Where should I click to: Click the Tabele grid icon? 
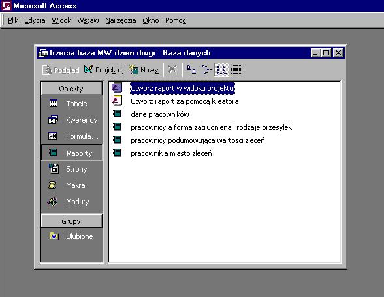click(x=54, y=104)
